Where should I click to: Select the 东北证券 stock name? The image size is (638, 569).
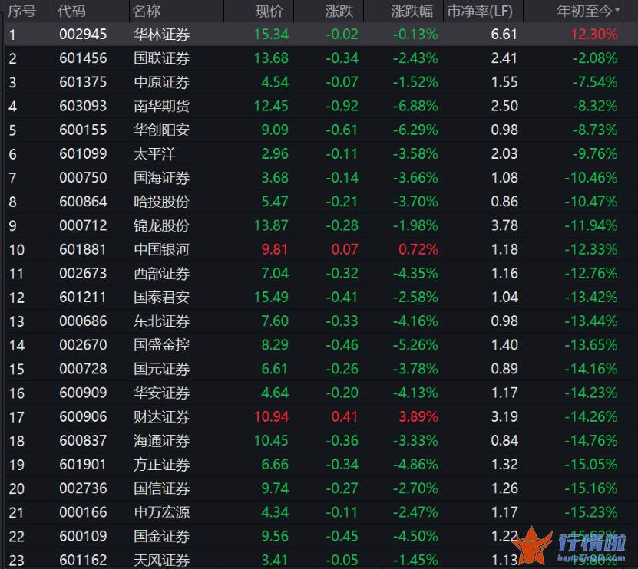pyautogui.click(x=161, y=321)
